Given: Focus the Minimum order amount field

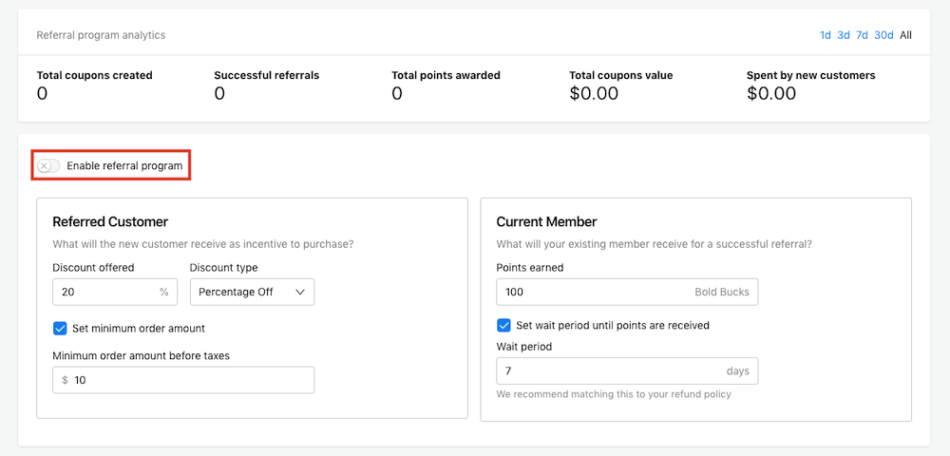Looking at the screenshot, I should [190, 380].
